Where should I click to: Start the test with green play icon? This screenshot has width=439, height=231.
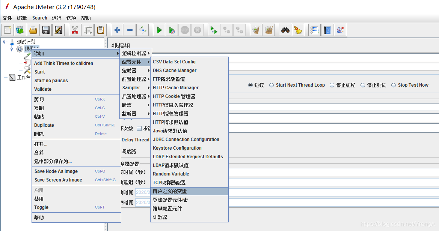pyautogui.click(x=159, y=30)
